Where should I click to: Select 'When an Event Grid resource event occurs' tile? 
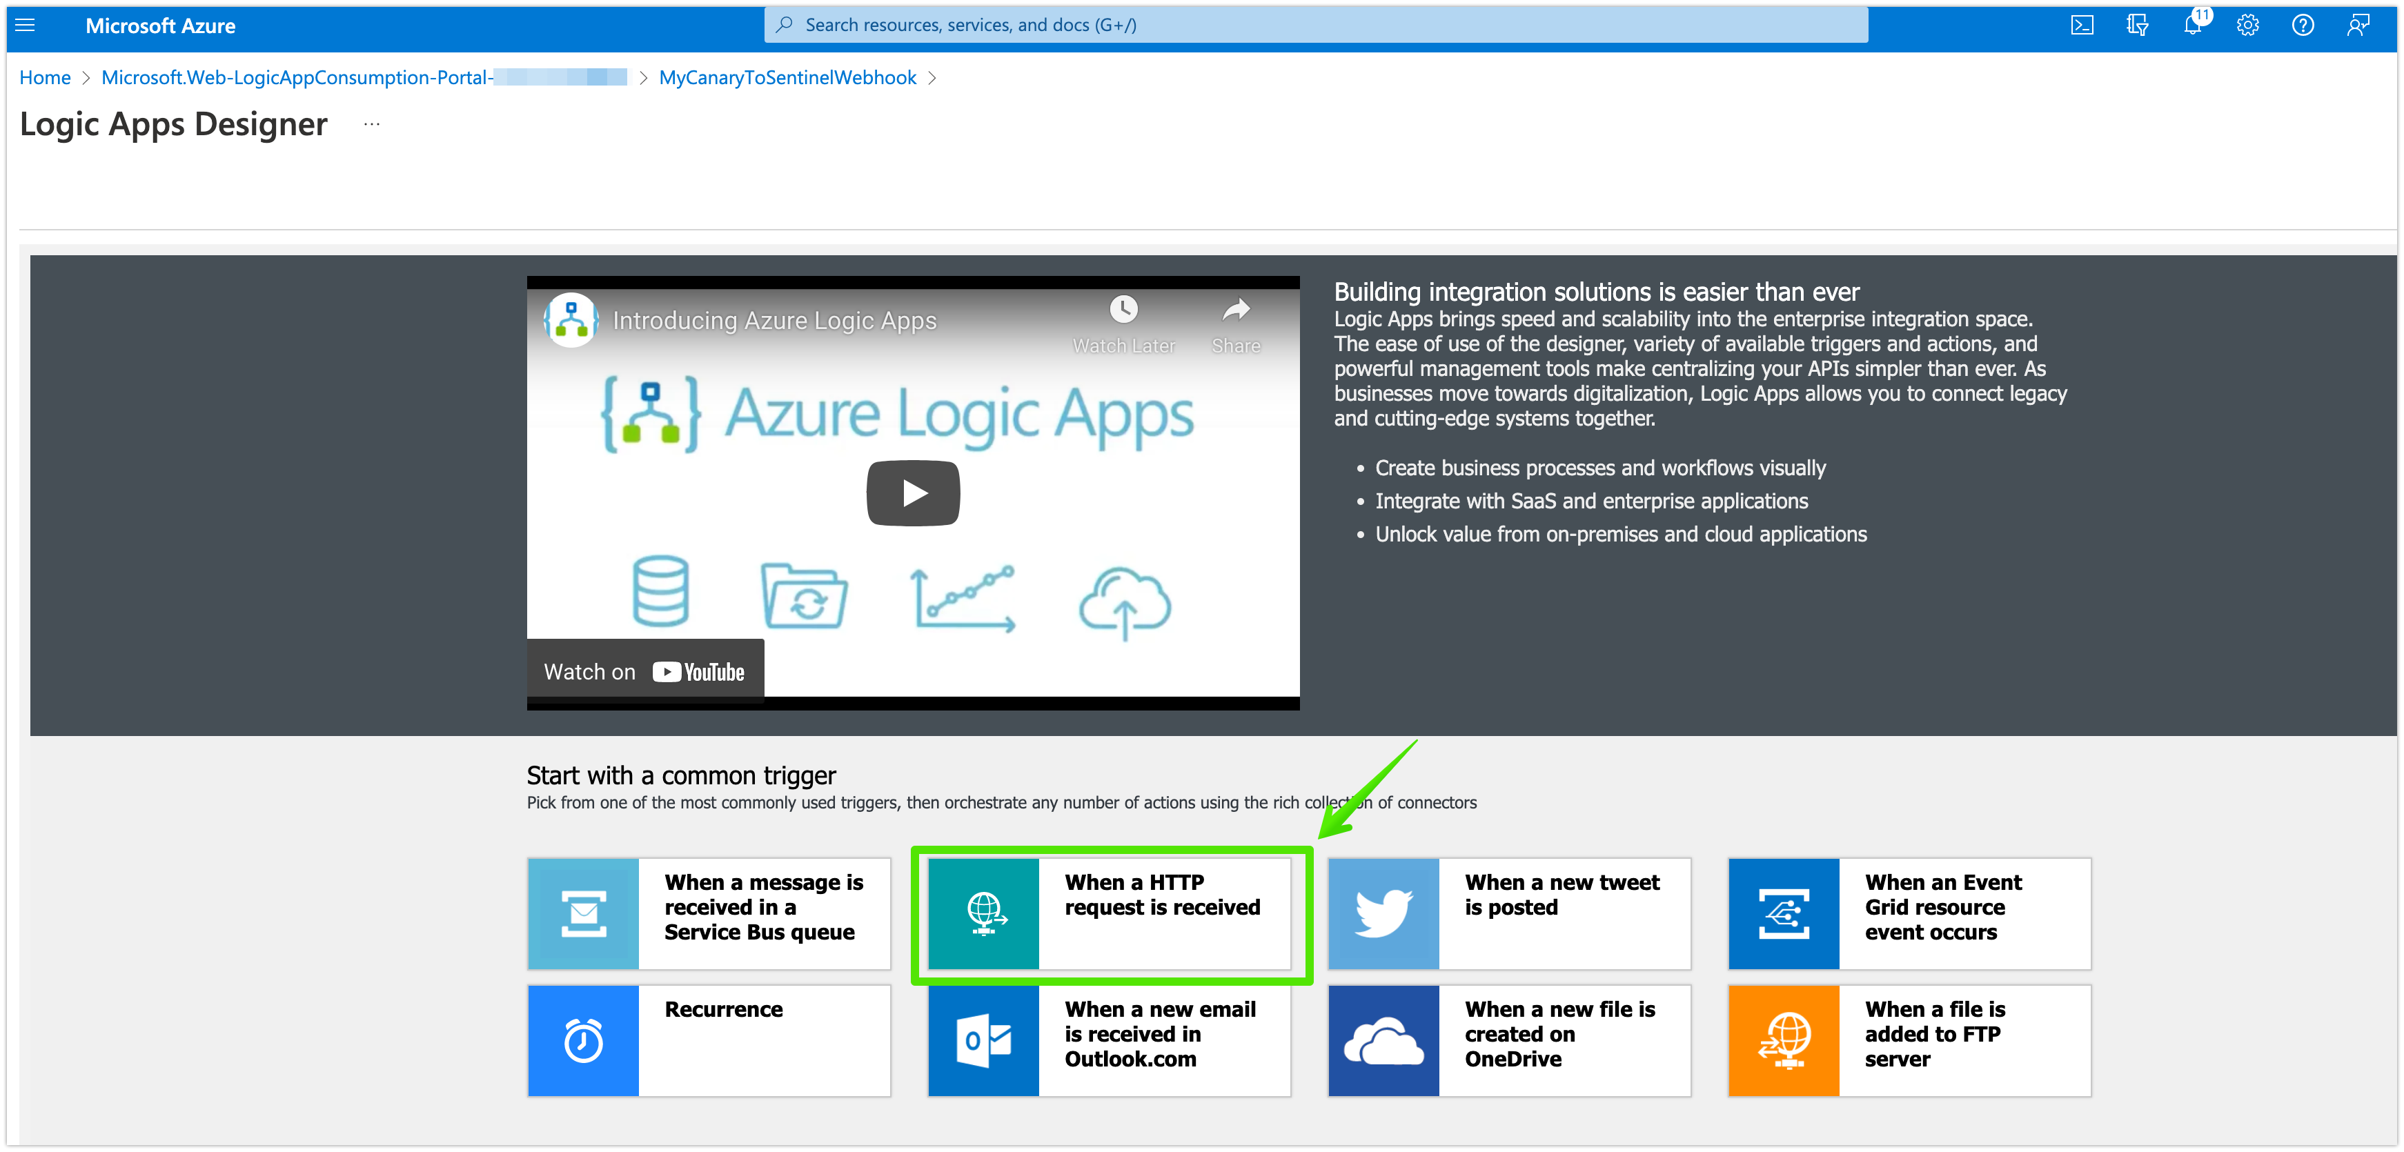pos(1909,913)
